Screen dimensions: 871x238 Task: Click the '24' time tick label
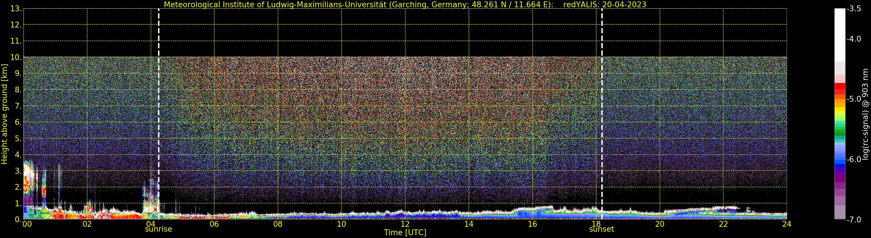(787, 224)
